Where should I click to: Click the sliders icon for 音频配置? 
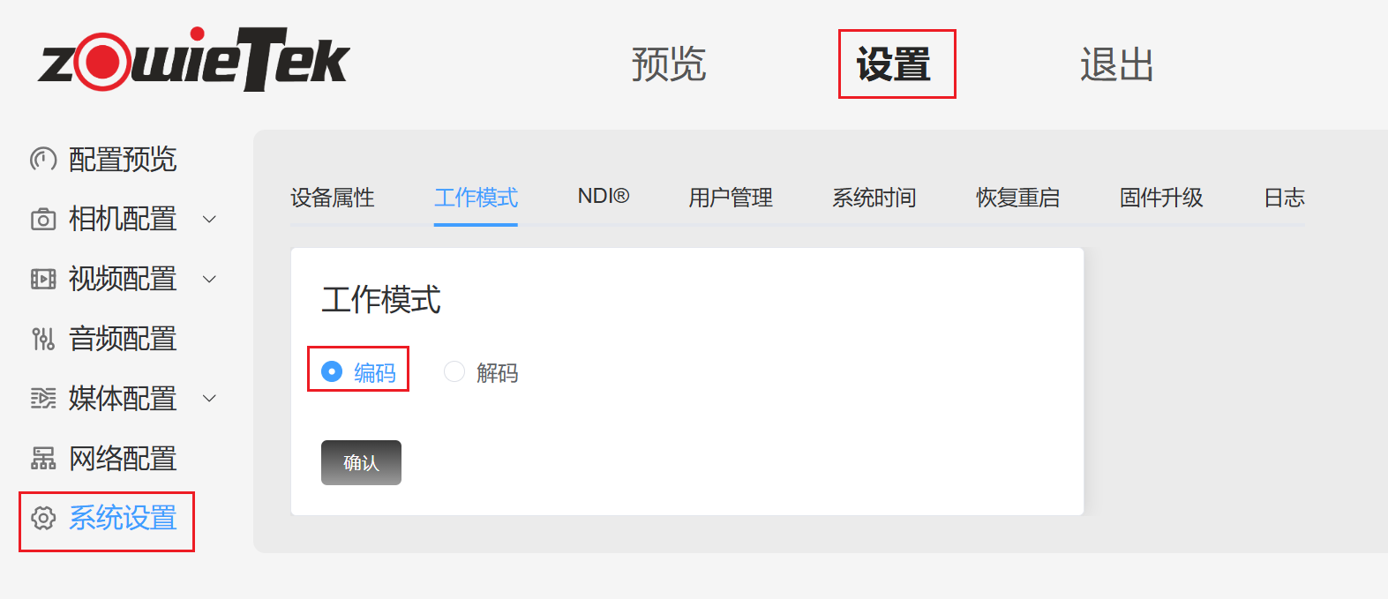coord(43,339)
